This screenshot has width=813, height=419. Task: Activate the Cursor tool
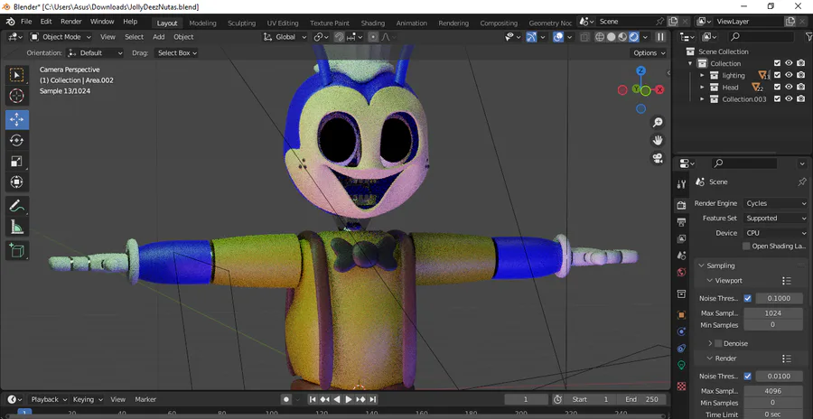click(16, 96)
